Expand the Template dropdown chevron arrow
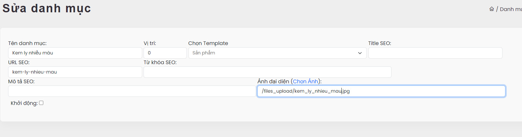 point(360,53)
